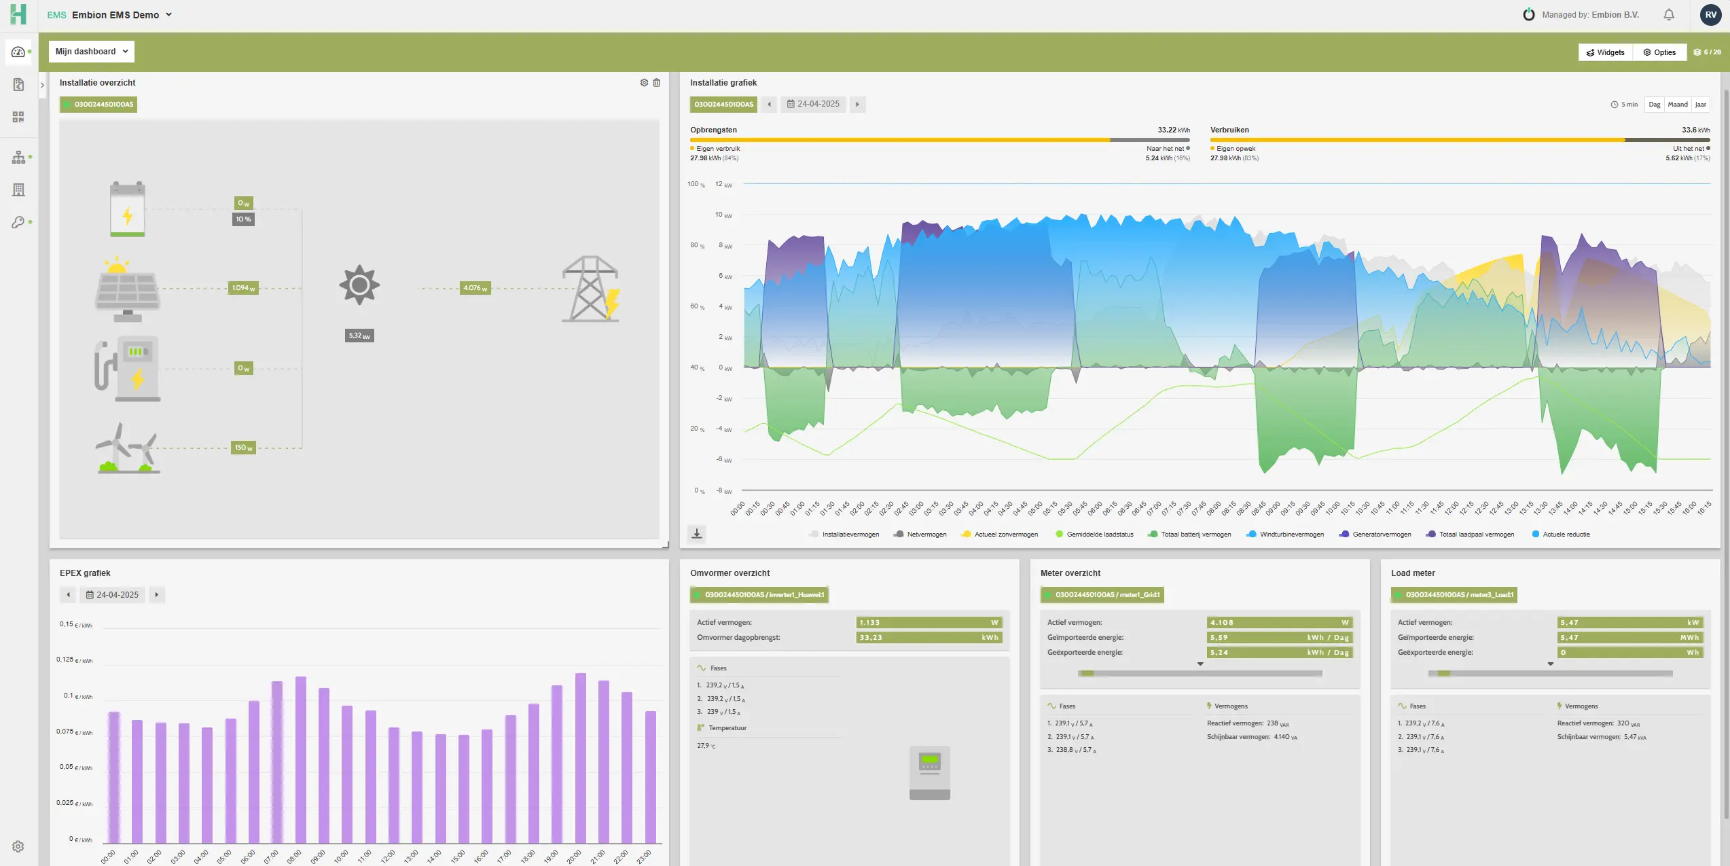Open the widgets grid sidebar icon

pos(18,118)
